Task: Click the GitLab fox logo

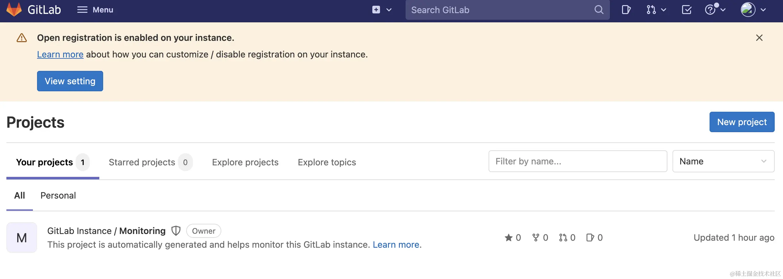Action: click(x=14, y=10)
